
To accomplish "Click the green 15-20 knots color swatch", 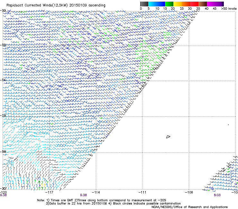I will (169, 4).
